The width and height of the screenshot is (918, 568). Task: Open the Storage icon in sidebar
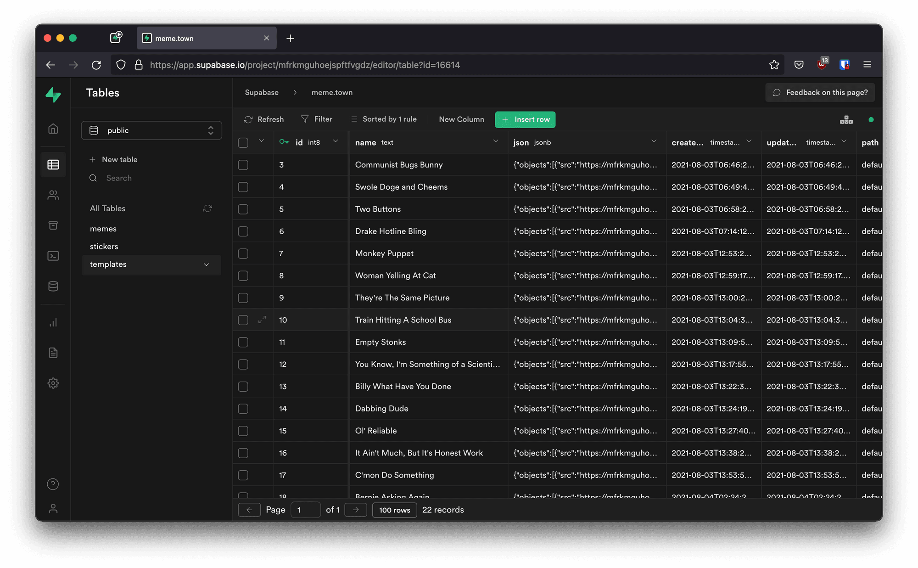coord(53,225)
